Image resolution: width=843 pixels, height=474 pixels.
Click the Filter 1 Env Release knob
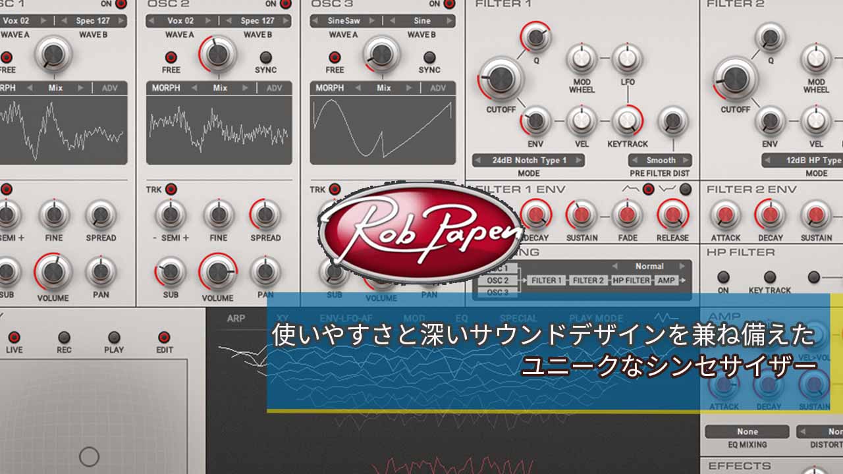(x=672, y=215)
